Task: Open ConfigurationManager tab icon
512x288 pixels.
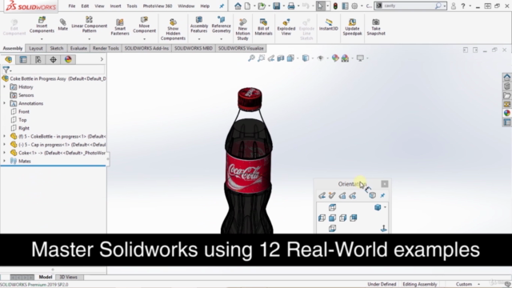Action: [38, 59]
